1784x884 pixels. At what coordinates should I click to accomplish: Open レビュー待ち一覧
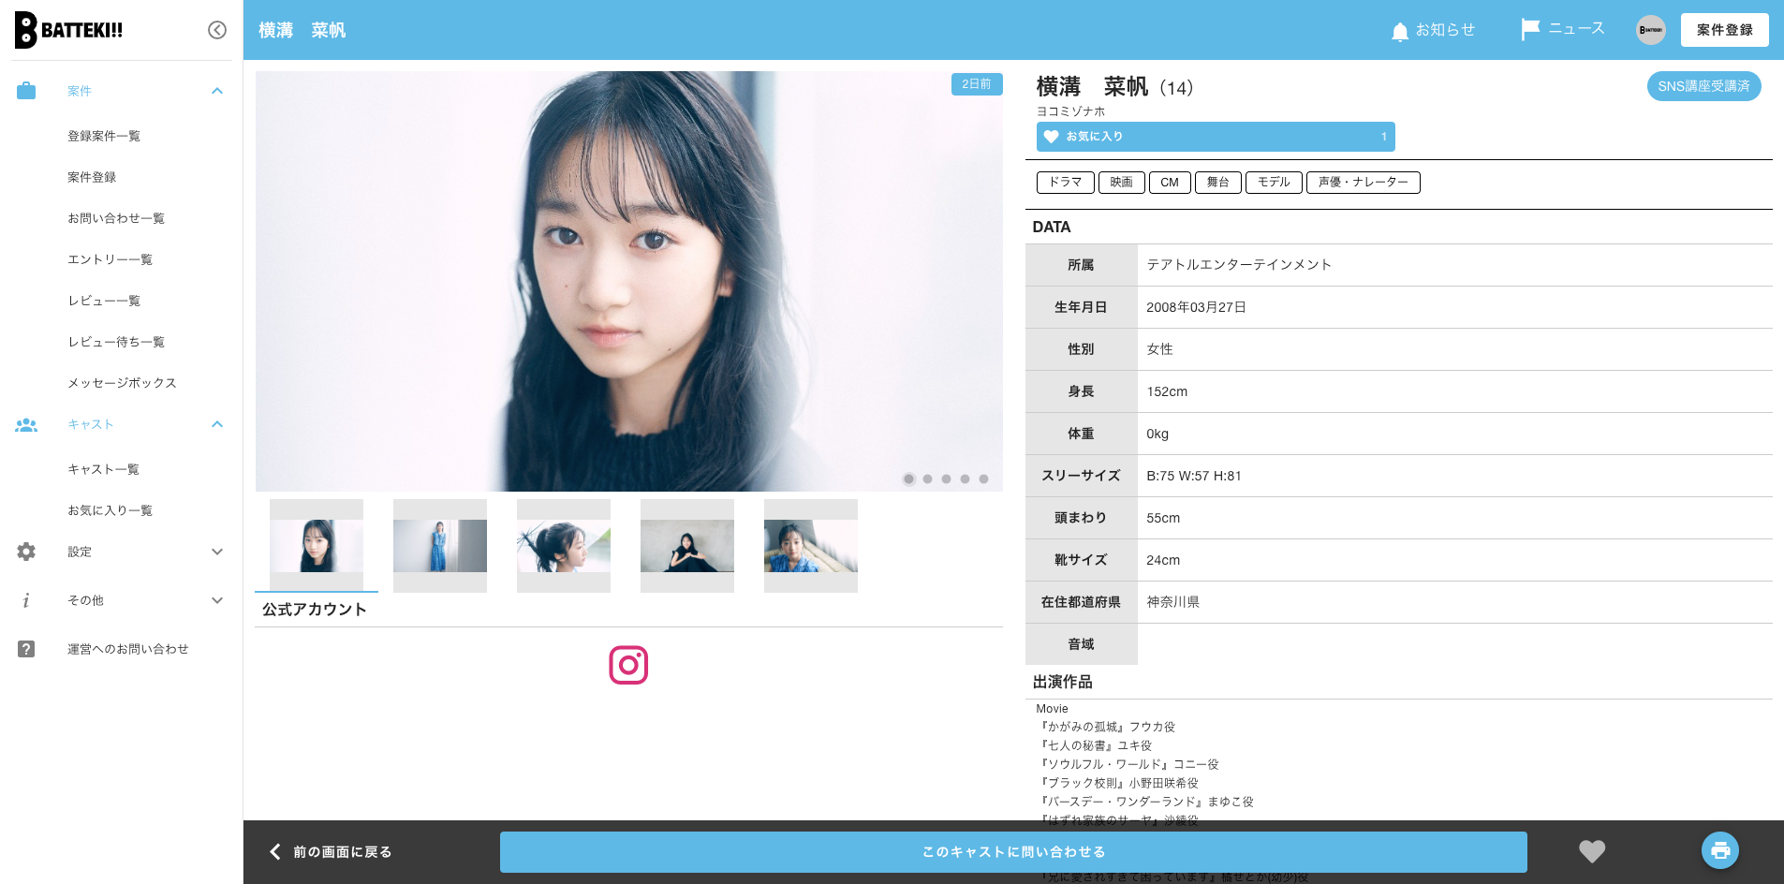[116, 342]
